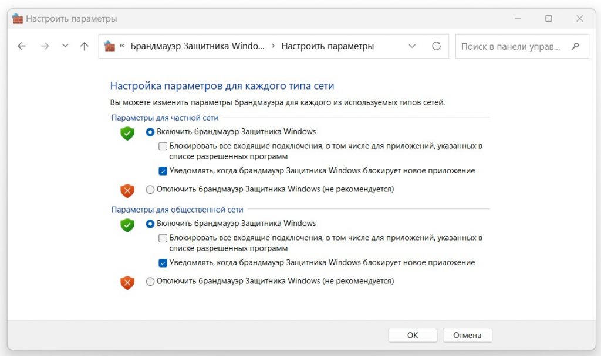Click Параметры для общественной сети group label

click(177, 210)
